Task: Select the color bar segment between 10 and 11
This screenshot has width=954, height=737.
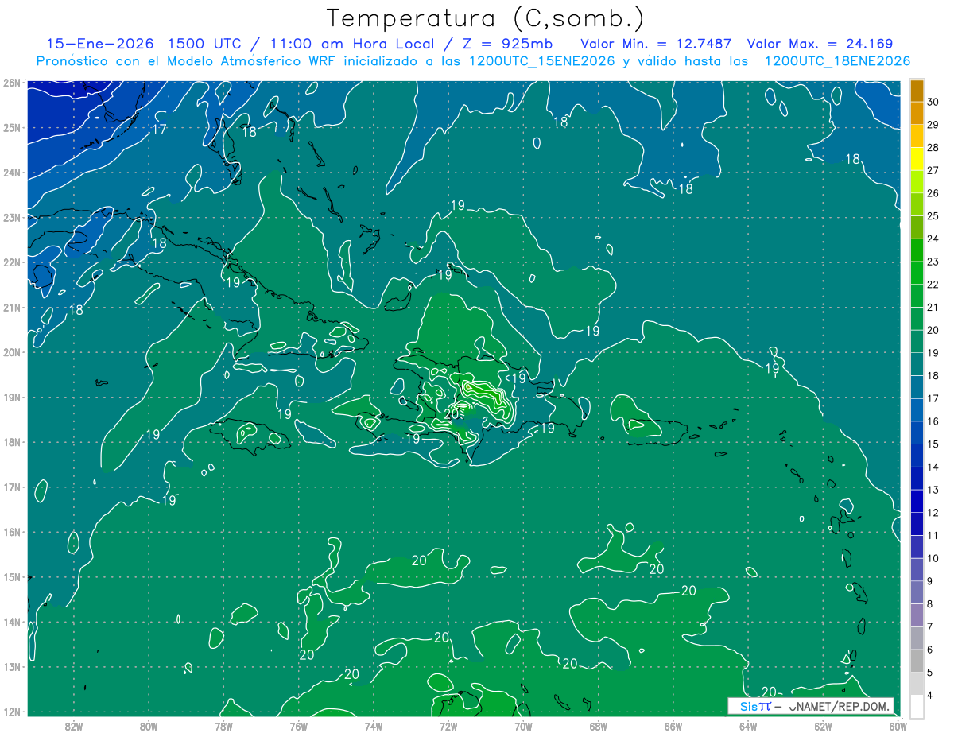Action: [917, 547]
